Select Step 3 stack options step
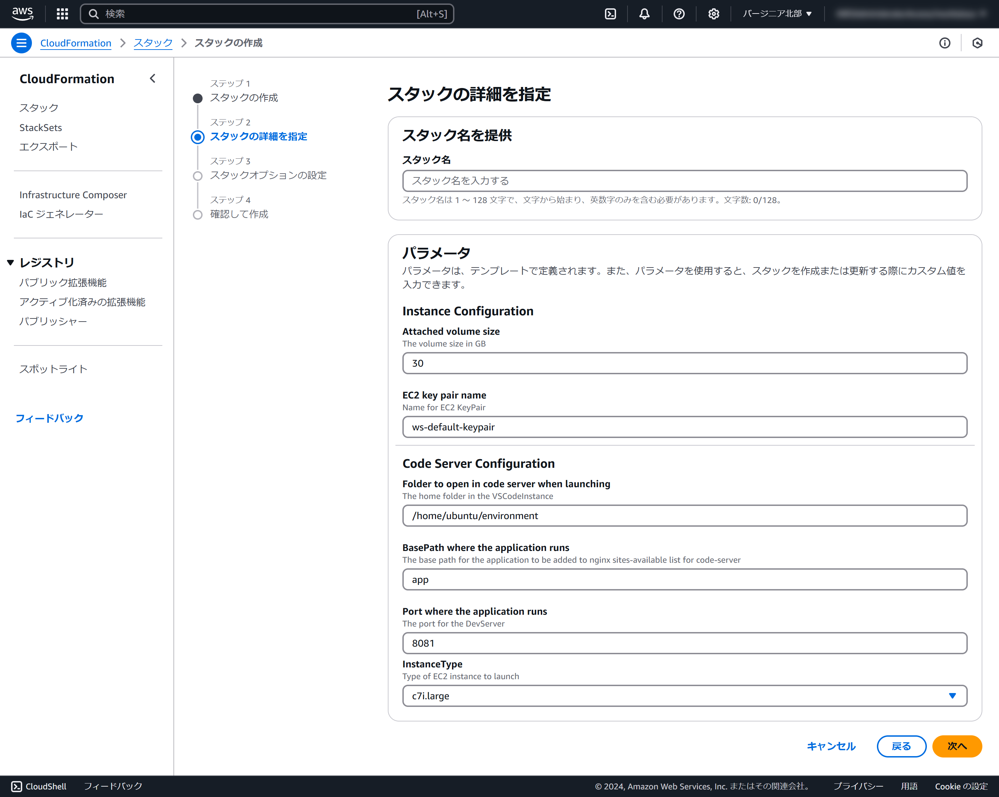 pos(268,175)
